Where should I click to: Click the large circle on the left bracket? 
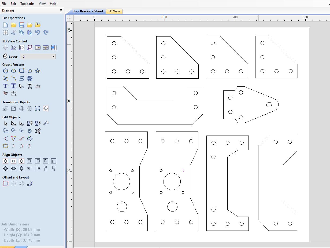point(122,181)
